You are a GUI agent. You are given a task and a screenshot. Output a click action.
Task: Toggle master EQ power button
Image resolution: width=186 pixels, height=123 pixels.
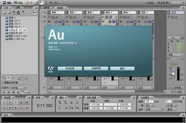point(182,38)
